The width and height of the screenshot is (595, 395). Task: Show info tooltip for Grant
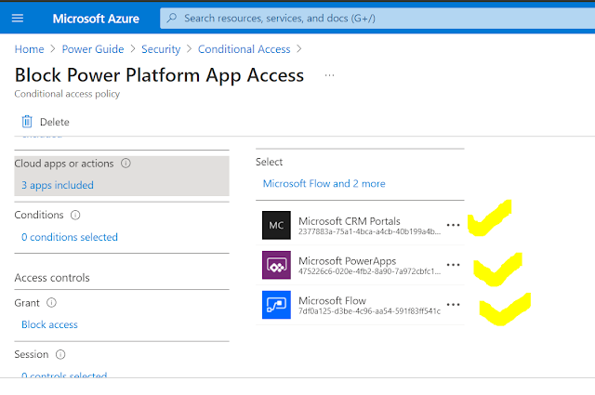tap(52, 302)
